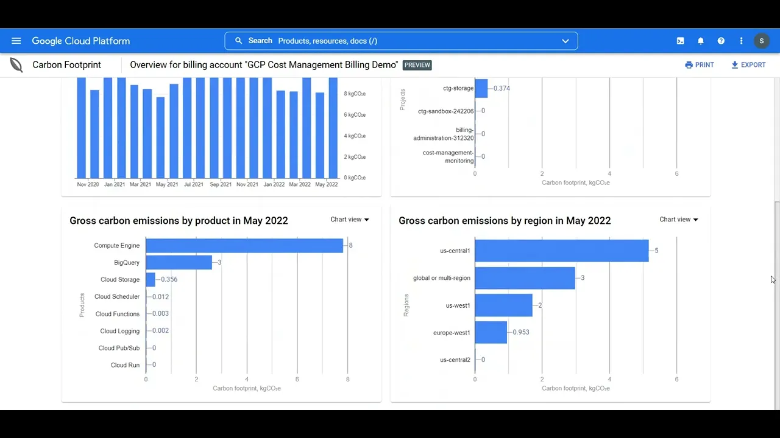Open the help question mark icon

[x=721, y=41]
